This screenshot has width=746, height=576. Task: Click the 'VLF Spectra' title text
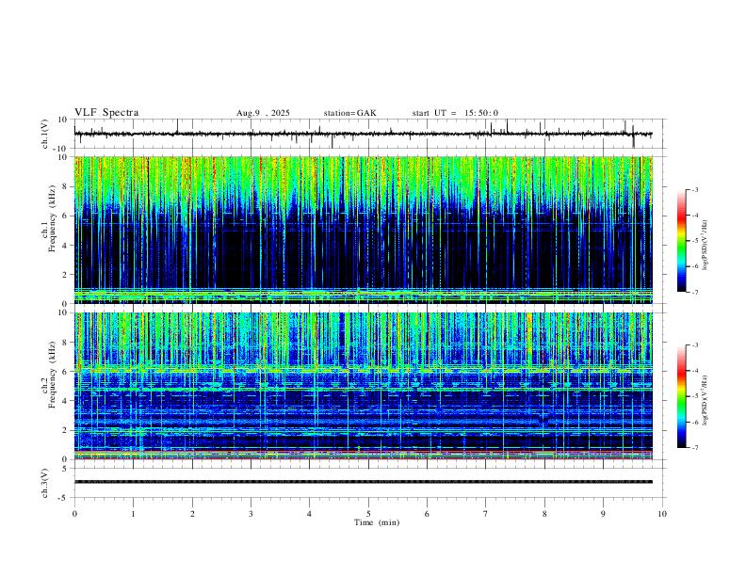(106, 113)
